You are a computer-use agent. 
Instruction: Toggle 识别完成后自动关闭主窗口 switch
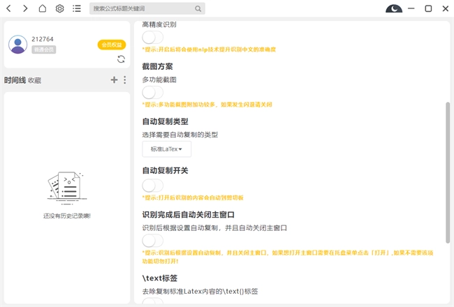[152, 241]
